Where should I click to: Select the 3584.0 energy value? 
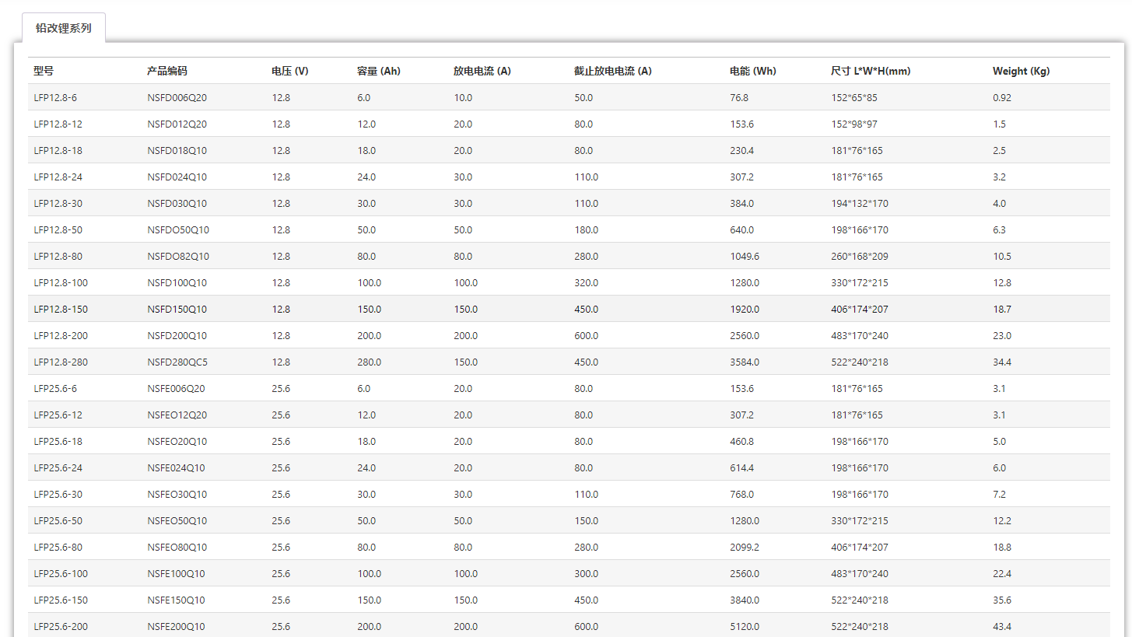click(x=745, y=362)
